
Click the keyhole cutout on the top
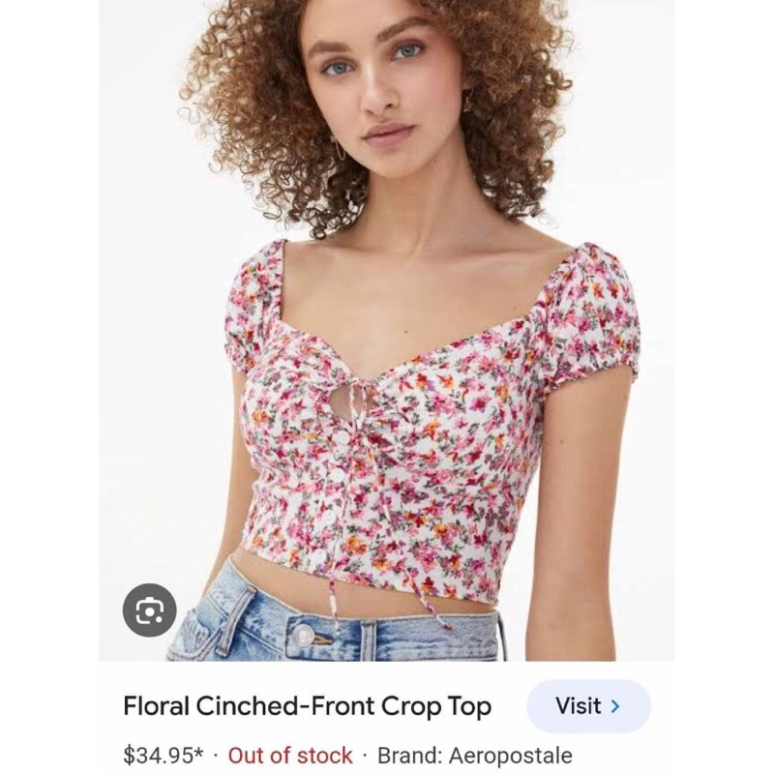[341, 406]
